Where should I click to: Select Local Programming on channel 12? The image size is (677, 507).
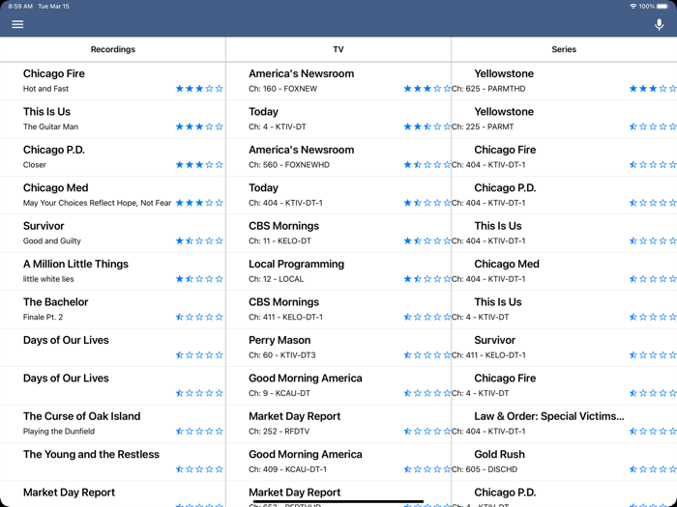point(338,271)
